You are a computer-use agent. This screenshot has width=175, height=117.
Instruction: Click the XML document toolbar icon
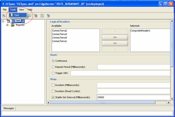(x=48, y=16)
